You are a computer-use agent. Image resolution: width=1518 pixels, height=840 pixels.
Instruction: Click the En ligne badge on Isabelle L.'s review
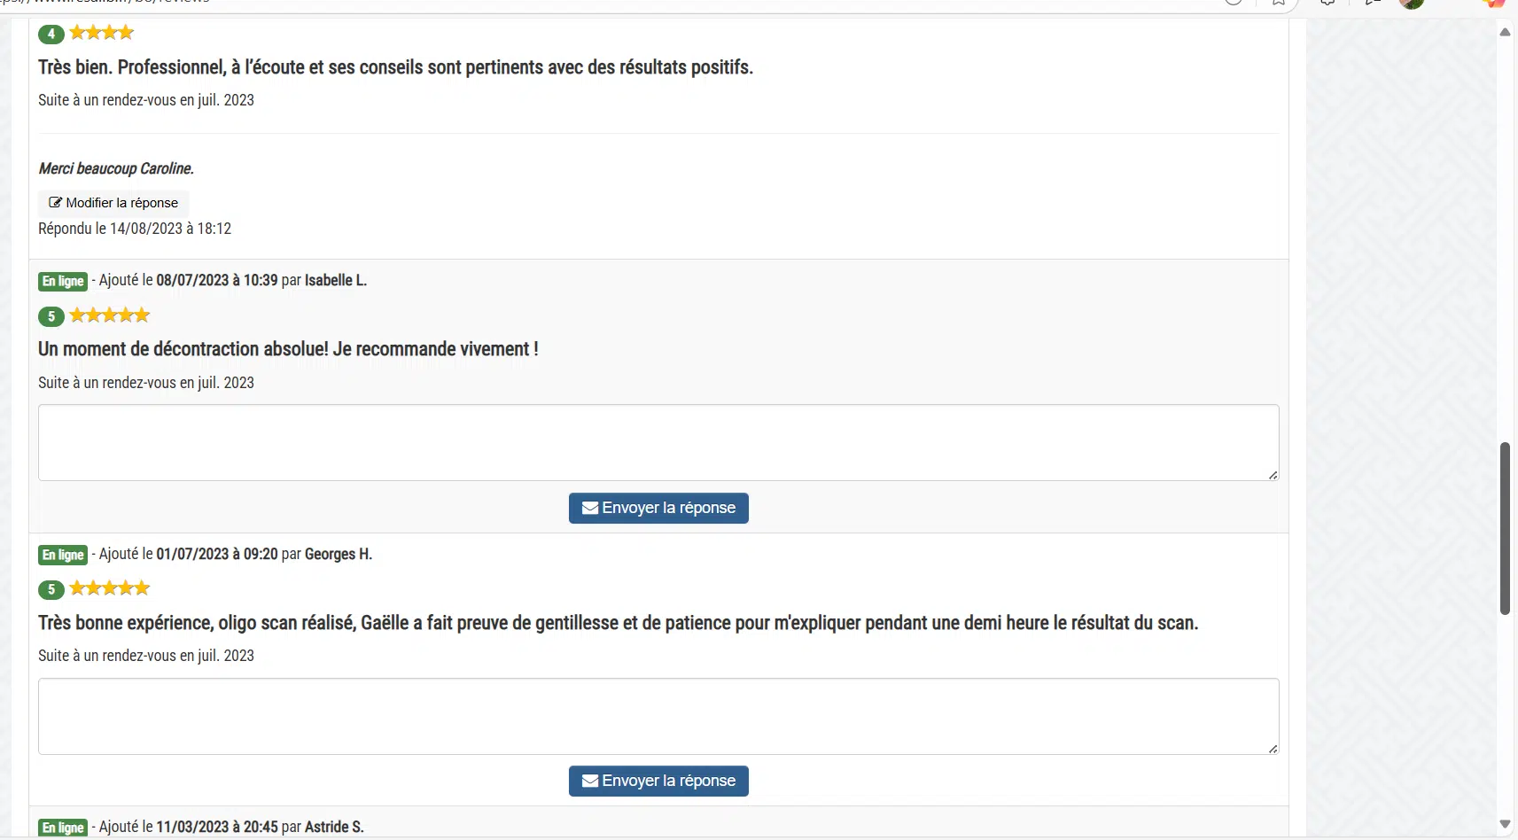point(63,282)
